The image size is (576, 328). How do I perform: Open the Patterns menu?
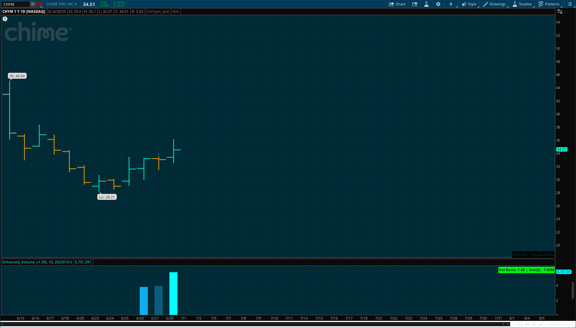click(549, 4)
